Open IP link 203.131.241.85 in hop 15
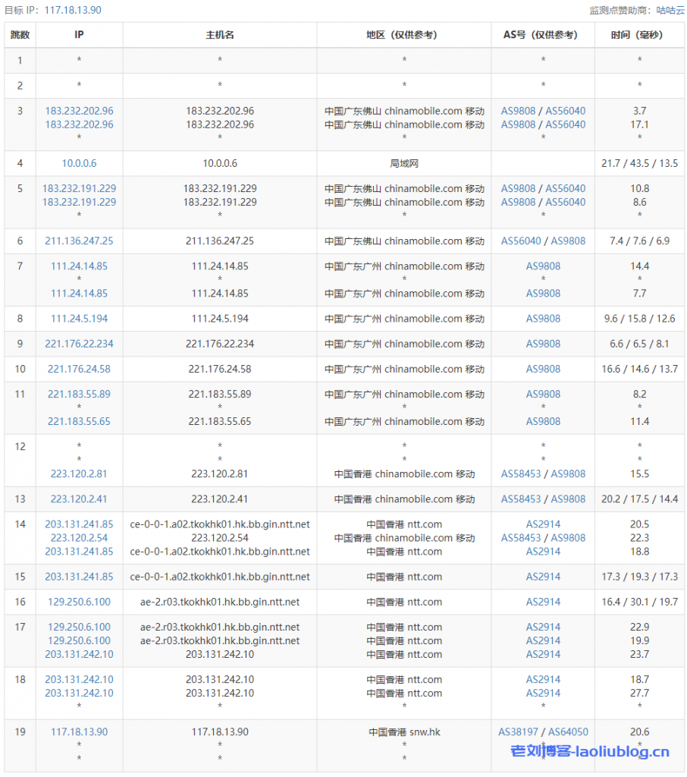 point(79,577)
